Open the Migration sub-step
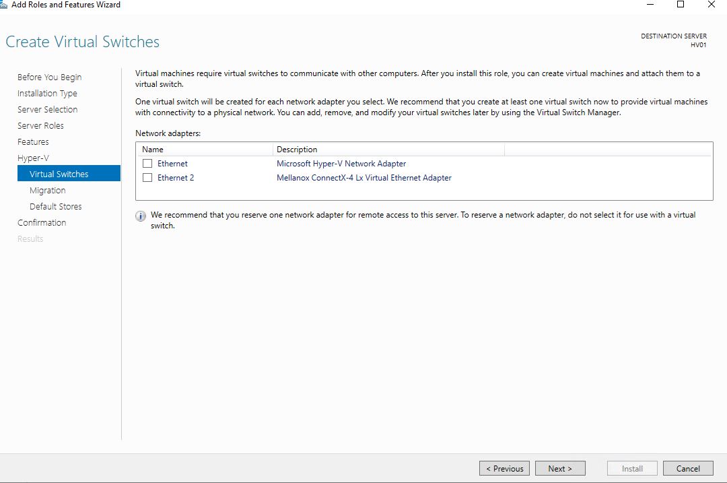 (x=47, y=191)
